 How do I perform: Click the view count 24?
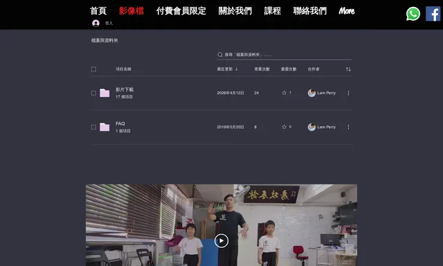[256, 93]
